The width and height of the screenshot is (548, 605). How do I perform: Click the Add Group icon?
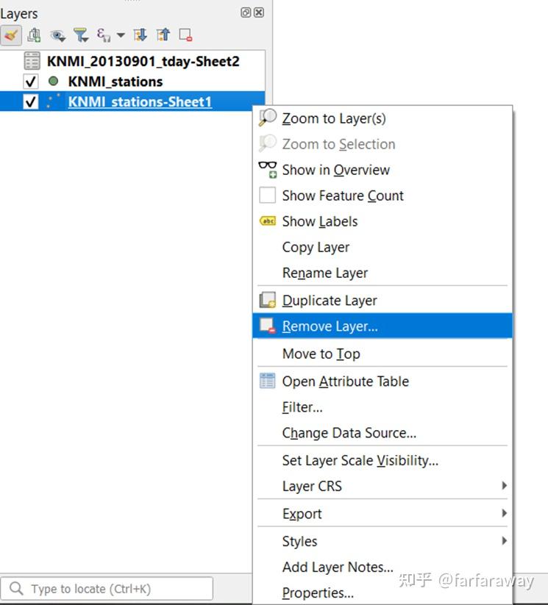click(x=34, y=35)
